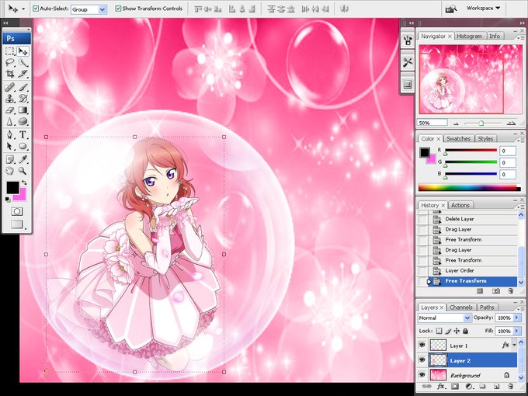This screenshot has height=396, width=528.
Task: Select the Zoom tool
Action: pyautogui.click(x=23, y=171)
